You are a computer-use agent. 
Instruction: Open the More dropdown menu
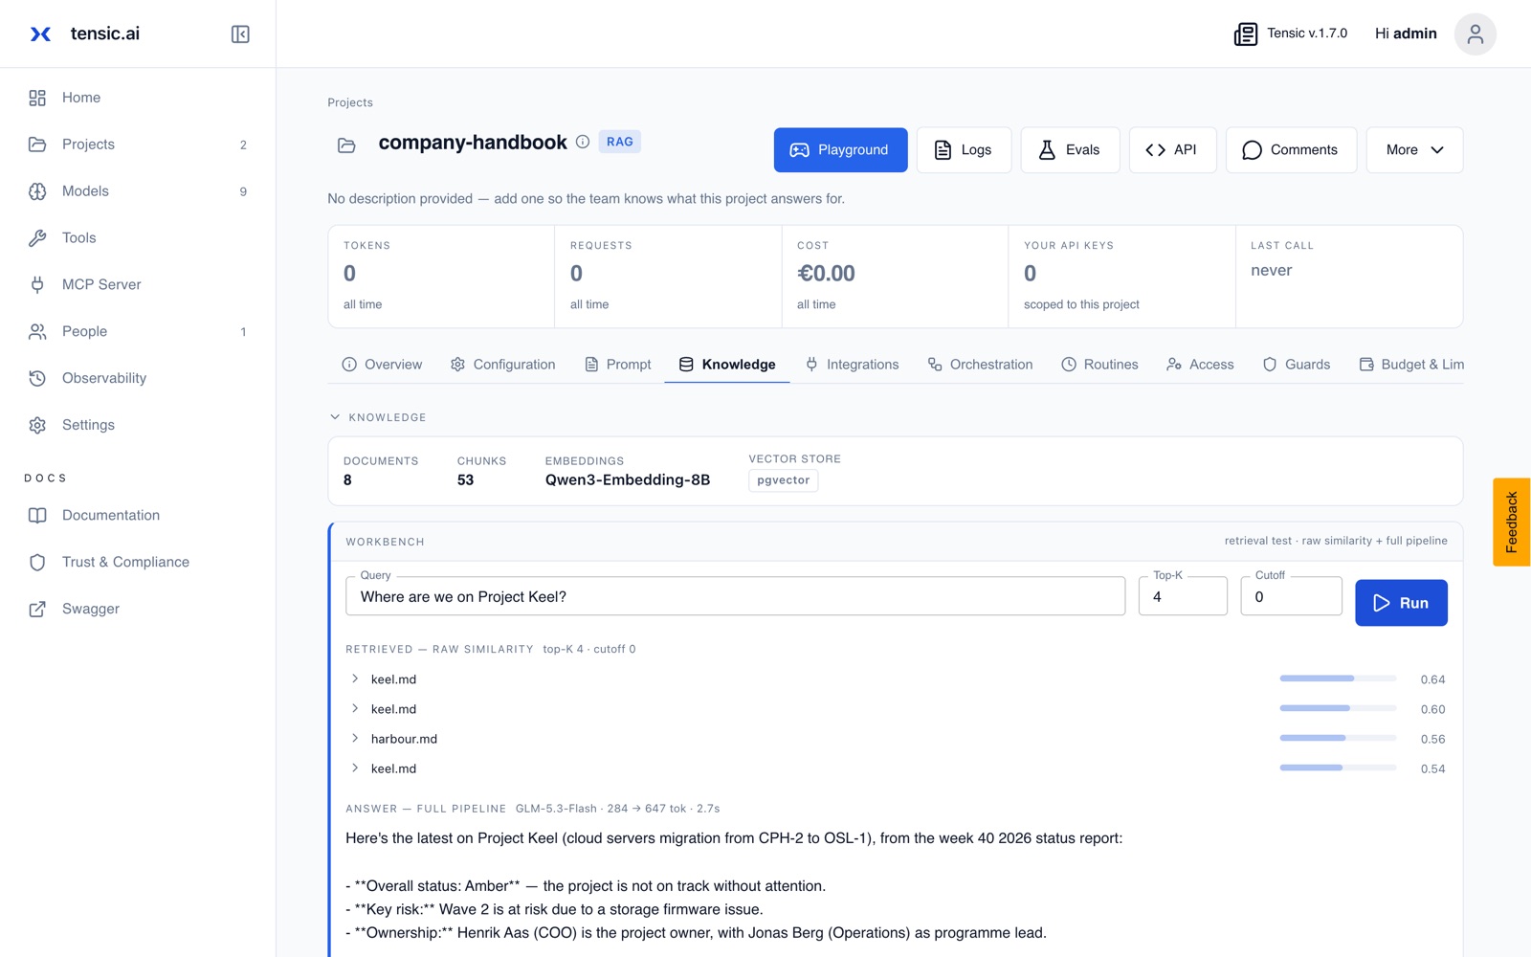pyautogui.click(x=1414, y=150)
